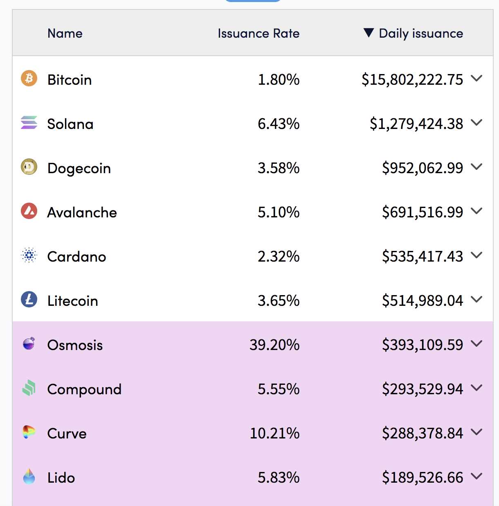
Task: Click the Curve logo icon
Action: (29, 432)
